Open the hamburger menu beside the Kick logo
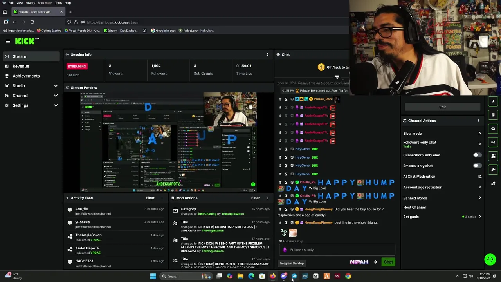This screenshot has width=501, height=282. pyautogui.click(x=8, y=41)
